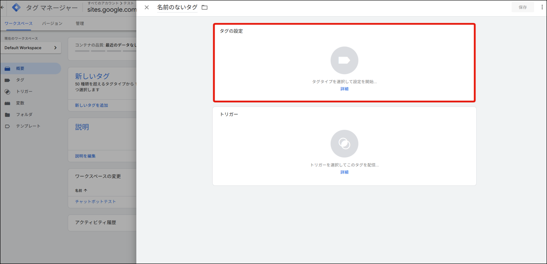The width and height of the screenshot is (547, 264).
Task: Click the 保存 button
Action: pyautogui.click(x=523, y=7)
